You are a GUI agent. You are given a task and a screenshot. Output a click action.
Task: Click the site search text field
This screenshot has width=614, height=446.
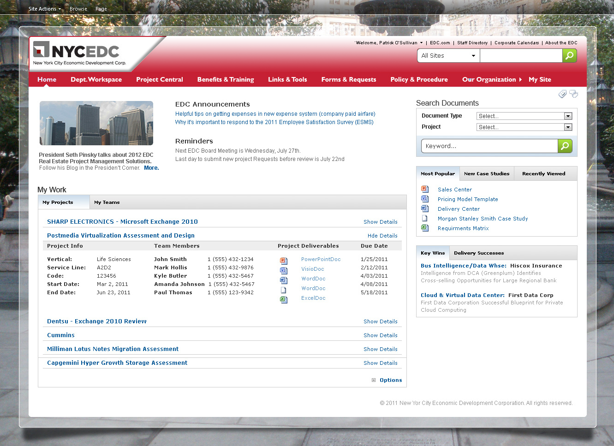point(521,56)
